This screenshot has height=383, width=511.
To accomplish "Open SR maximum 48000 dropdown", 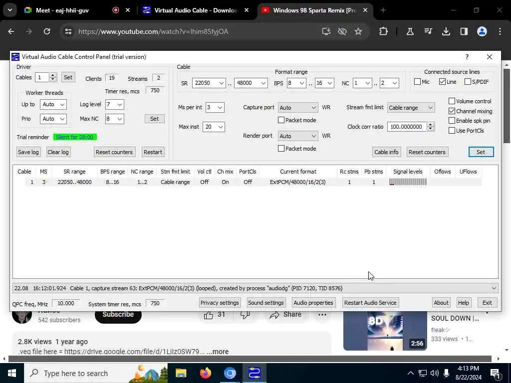I will [251, 83].
